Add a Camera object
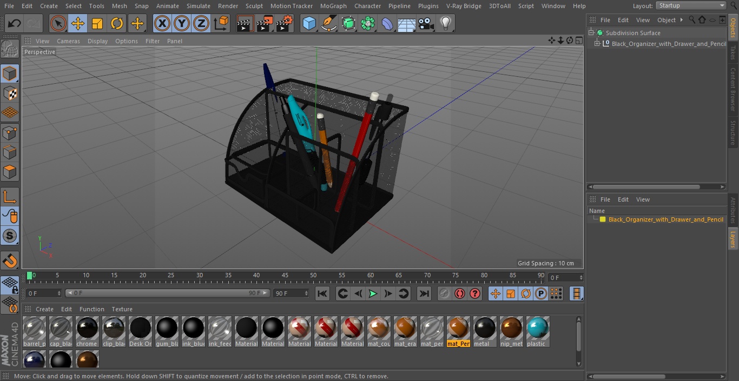This screenshot has width=739, height=381. 426,23
